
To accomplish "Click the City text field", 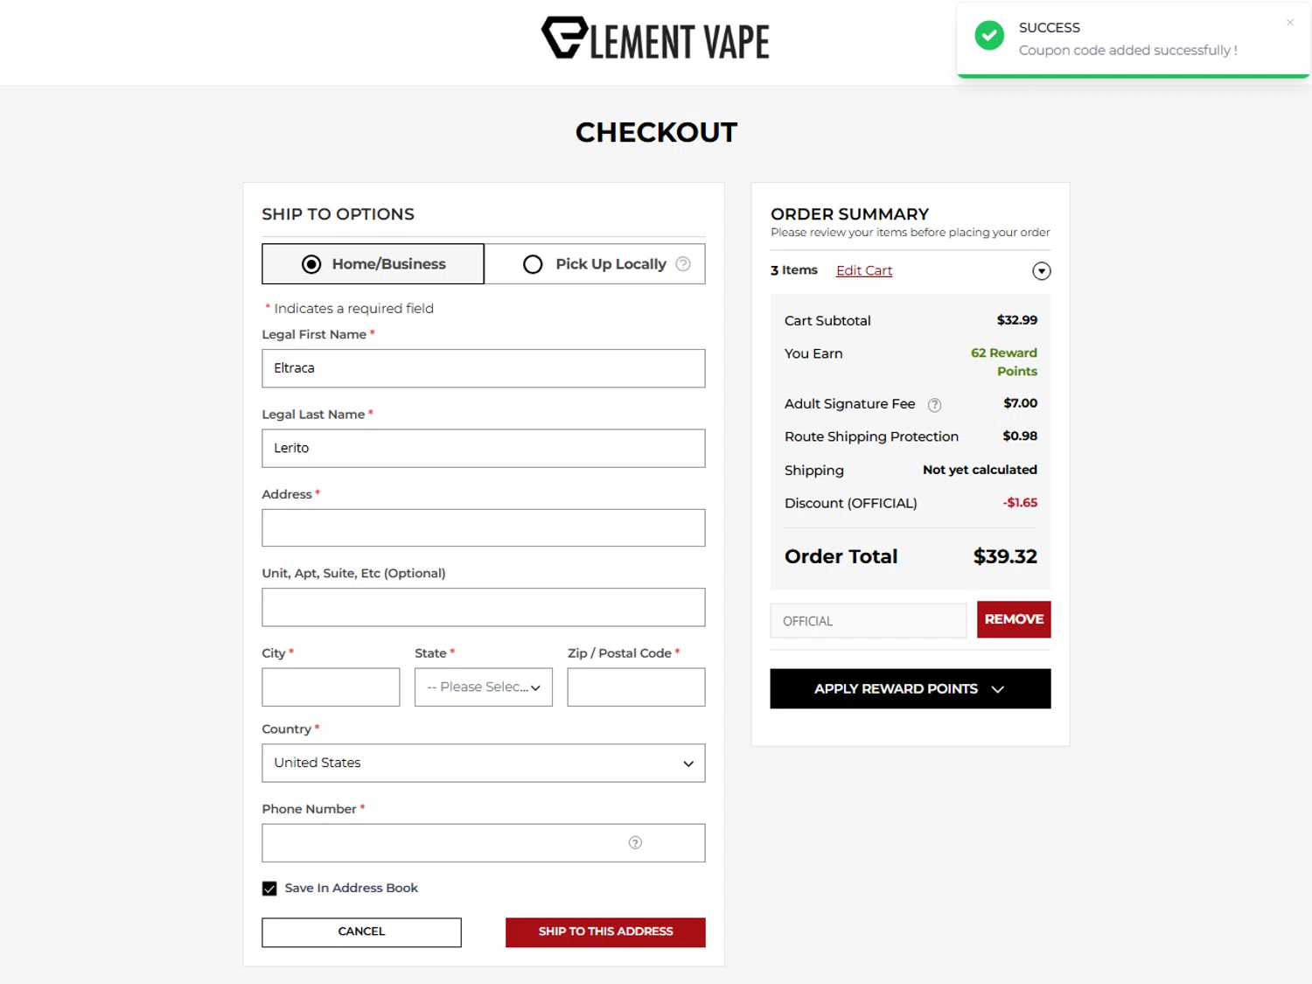I will coord(331,687).
